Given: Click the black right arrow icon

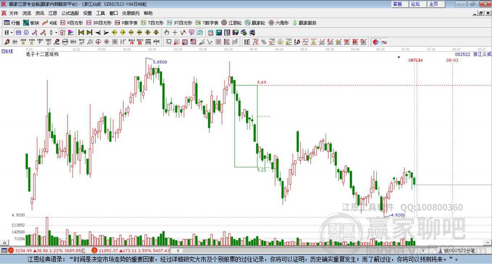Looking at the screenshot, I should pyautogui.click(x=106, y=33).
